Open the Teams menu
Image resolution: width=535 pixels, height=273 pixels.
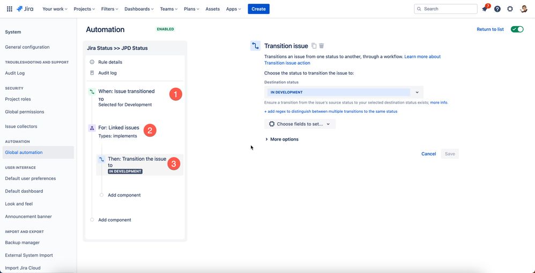[169, 9]
